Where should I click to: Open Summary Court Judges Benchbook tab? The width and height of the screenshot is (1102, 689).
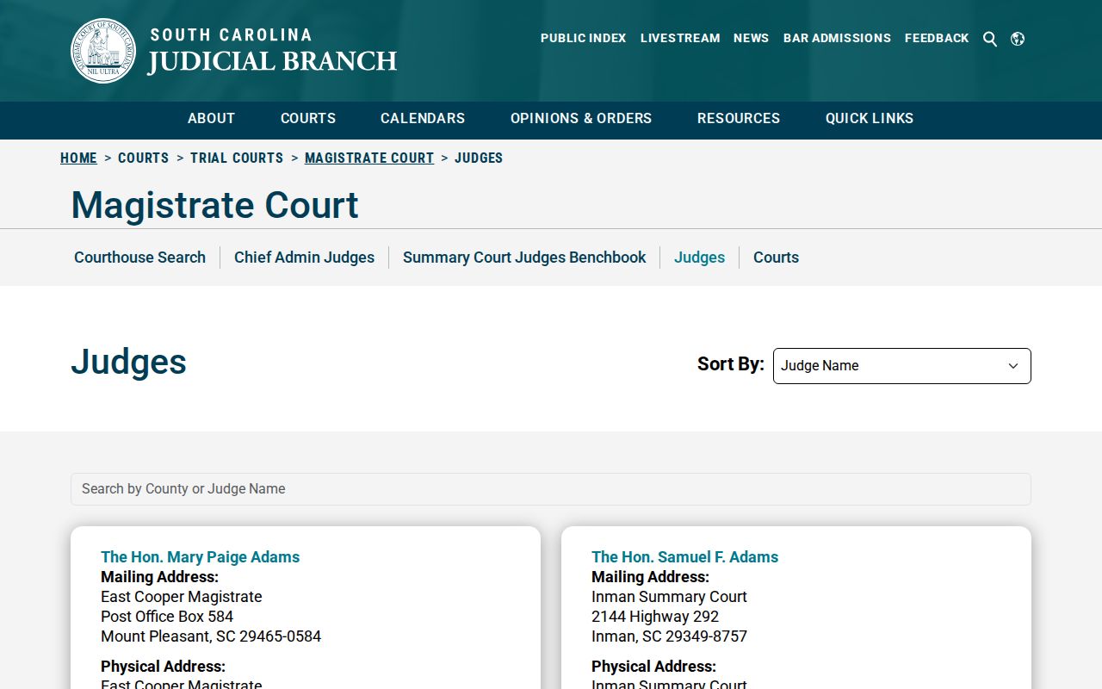tap(524, 258)
